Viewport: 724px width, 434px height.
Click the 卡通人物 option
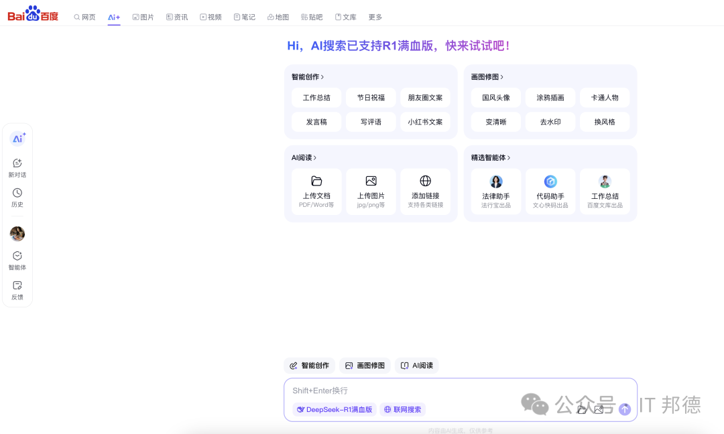[605, 98]
